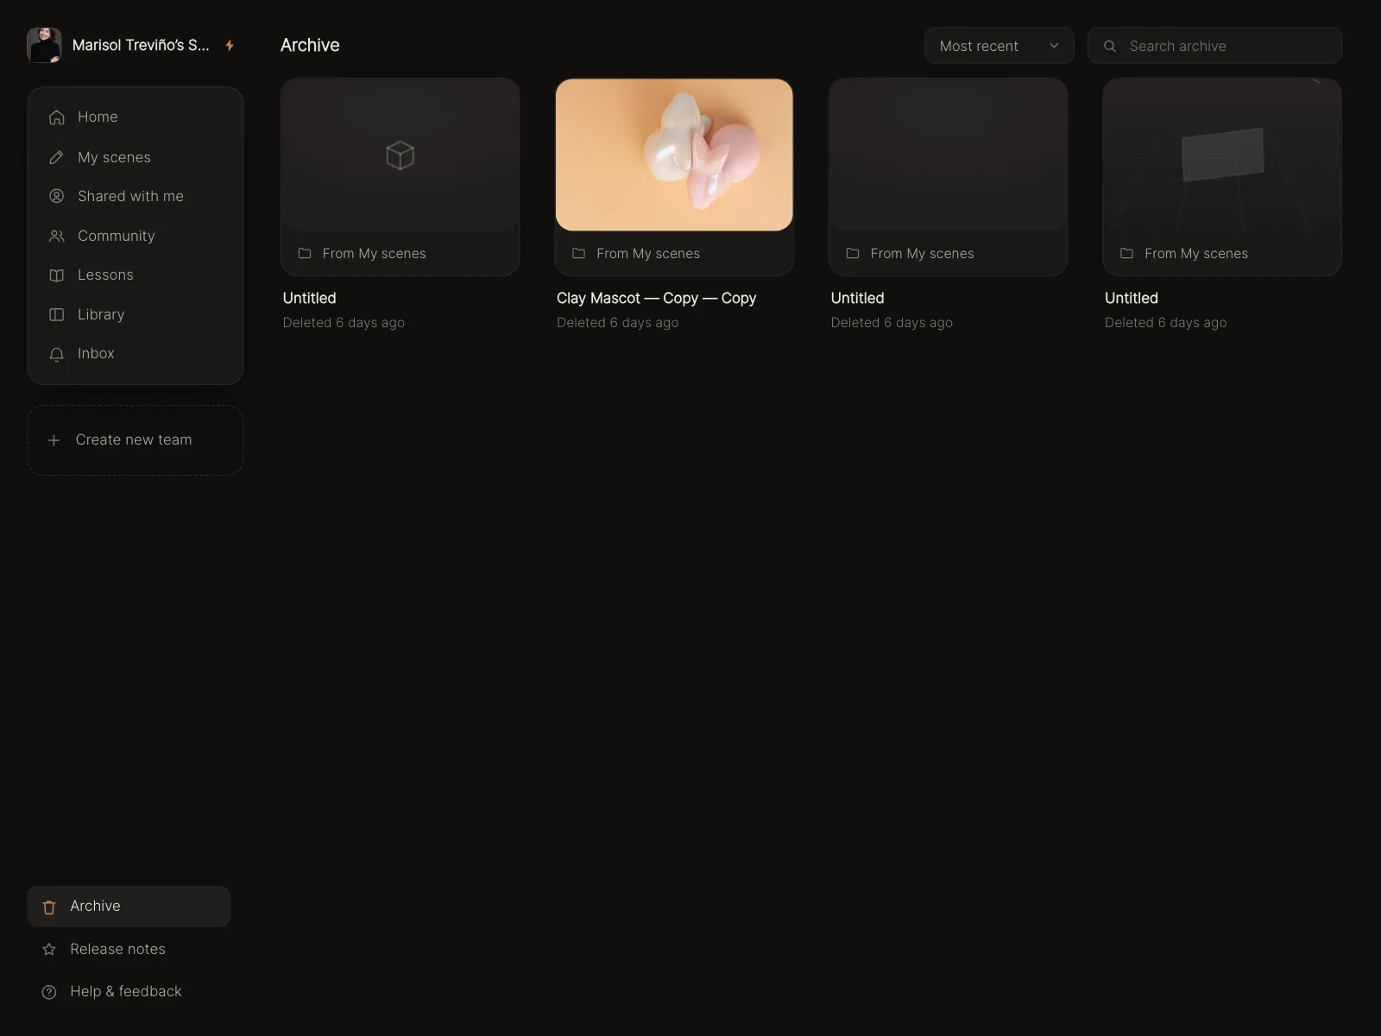1381x1036 pixels.
Task: Click the Library panel icon
Action: click(x=57, y=314)
